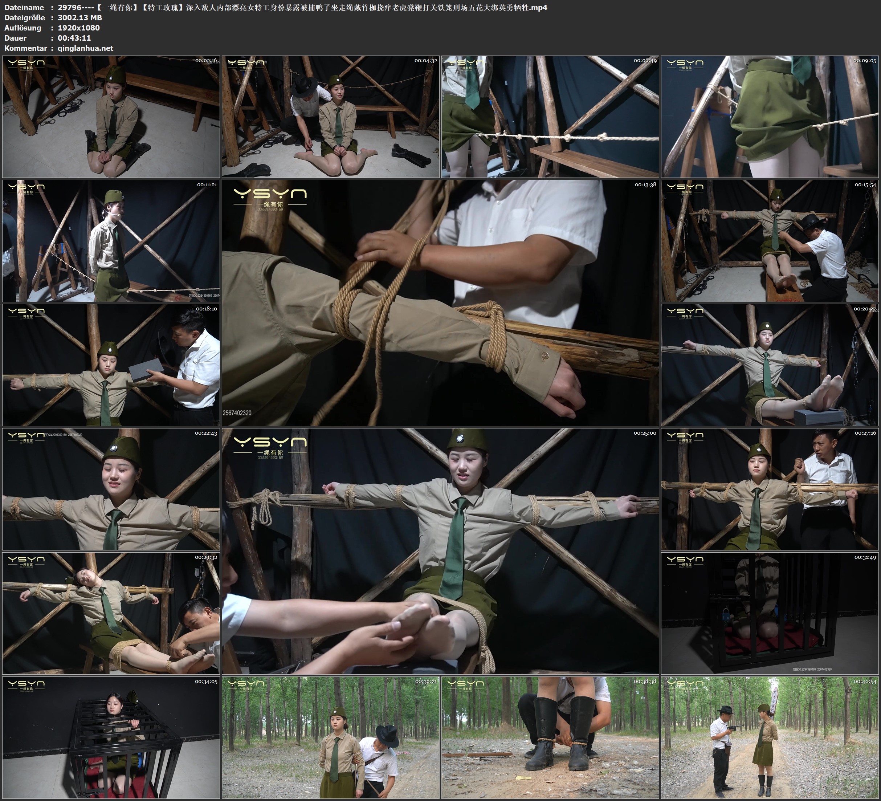The width and height of the screenshot is (881, 801).
Task: Select the frame timestamped 00:27:16
Action: click(770, 489)
